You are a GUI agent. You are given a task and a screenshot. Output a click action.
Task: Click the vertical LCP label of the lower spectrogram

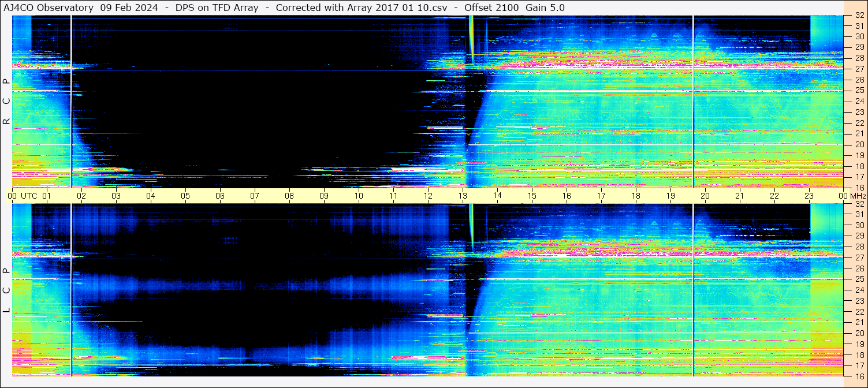6,290
